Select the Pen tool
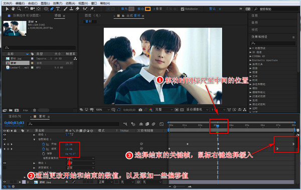The width and height of the screenshot is (301, 190). pos(52,9)
